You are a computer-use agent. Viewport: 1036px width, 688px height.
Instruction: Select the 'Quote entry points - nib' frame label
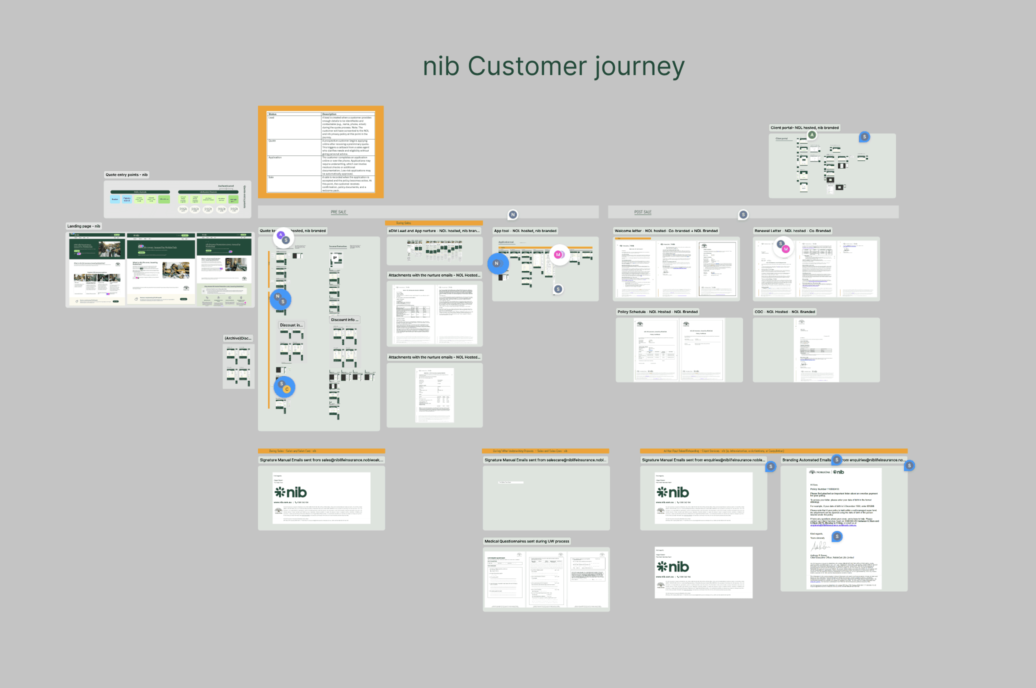click(126, 175)
